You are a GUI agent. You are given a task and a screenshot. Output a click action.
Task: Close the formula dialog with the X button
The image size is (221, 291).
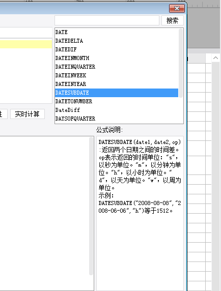pos(177,8)
